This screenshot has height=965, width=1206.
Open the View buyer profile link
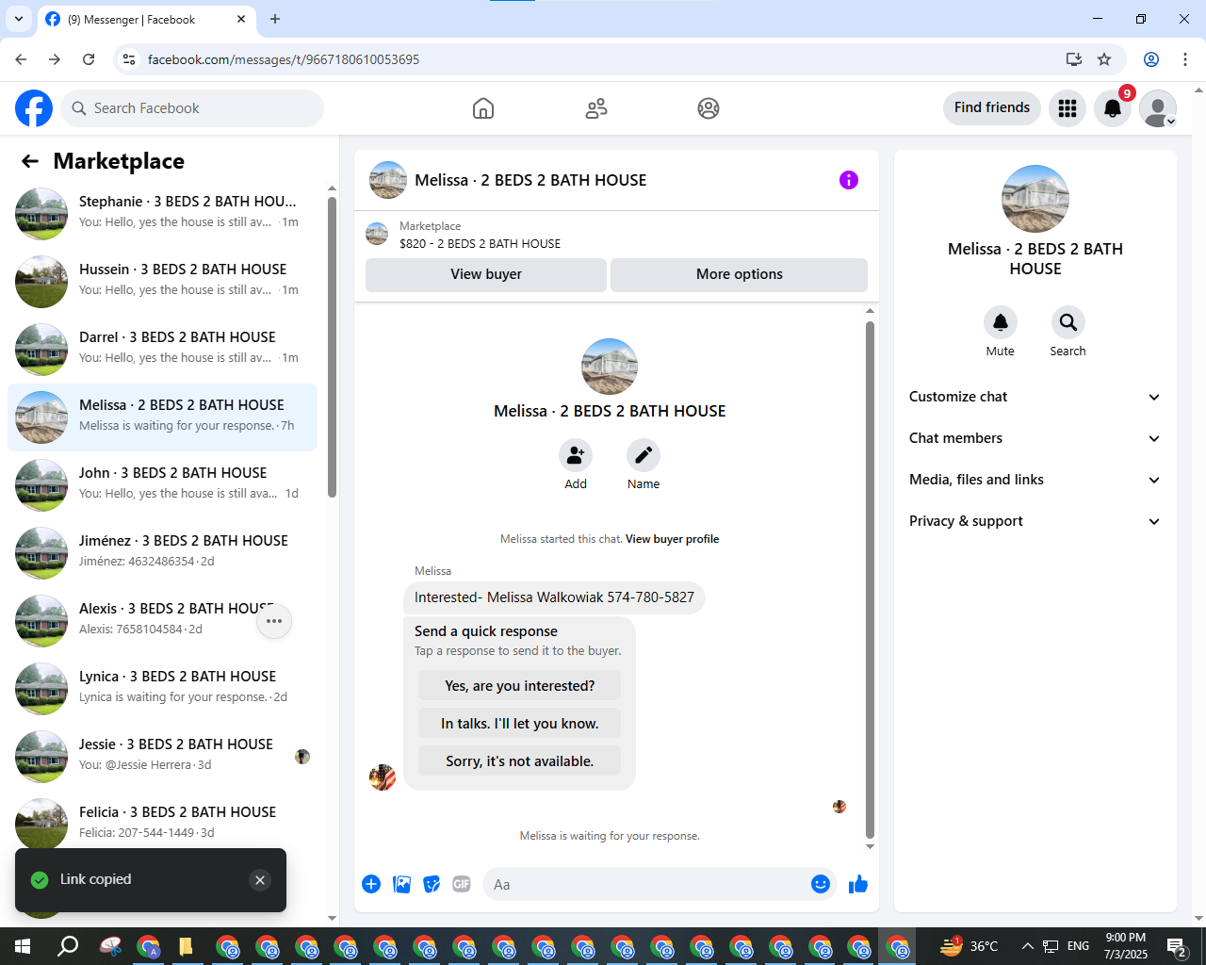[673, 539]
